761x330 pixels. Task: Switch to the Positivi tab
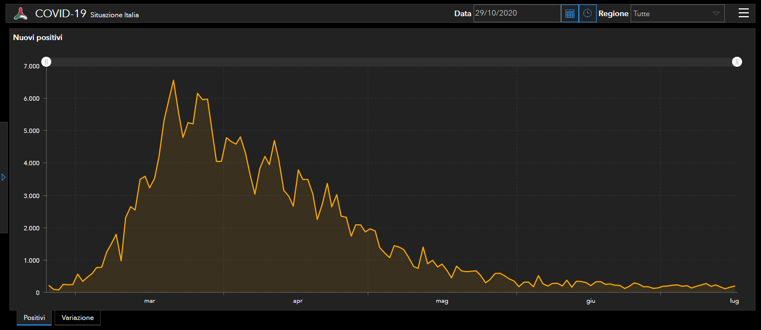(x=34, y=318)
